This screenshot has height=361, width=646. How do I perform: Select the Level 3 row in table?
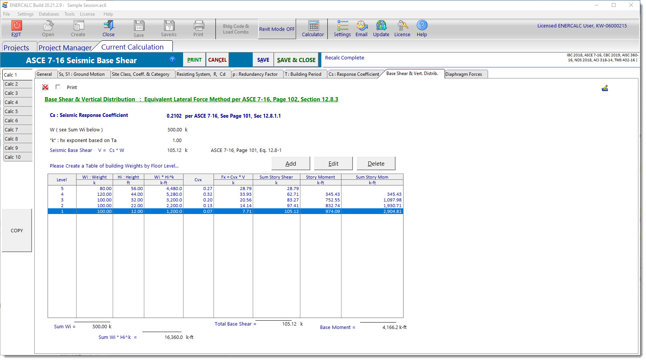click(225, 200)
